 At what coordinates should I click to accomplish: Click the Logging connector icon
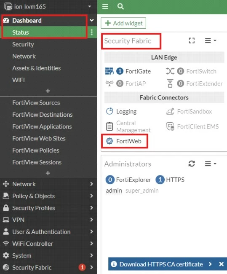pos(109,111)
